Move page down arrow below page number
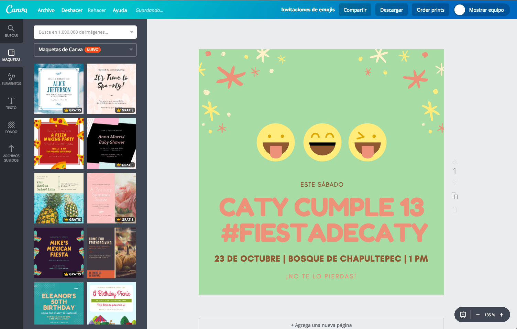Image resolution: width=517 pixels, height=329 pixels. (x=455, y=181)
